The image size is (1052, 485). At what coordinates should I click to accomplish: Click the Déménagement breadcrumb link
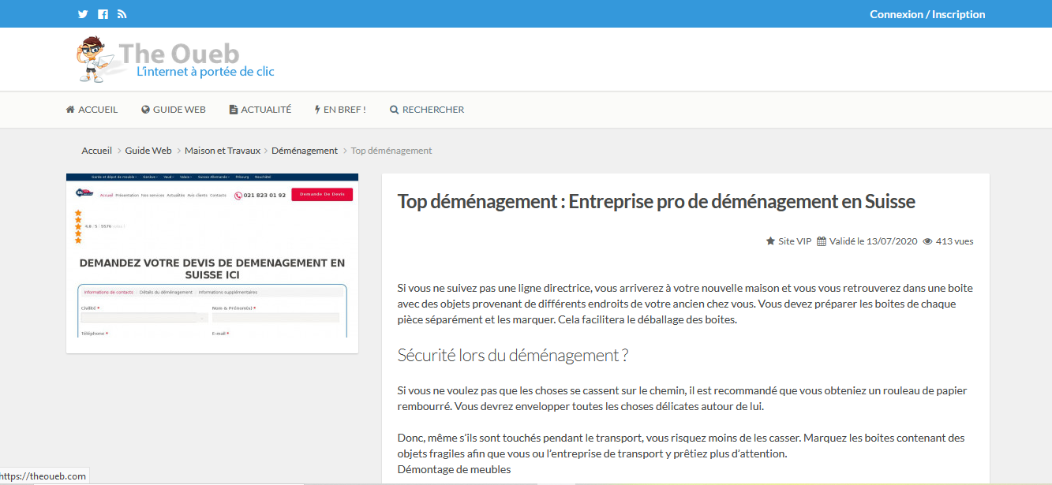(x=305, y=150)
